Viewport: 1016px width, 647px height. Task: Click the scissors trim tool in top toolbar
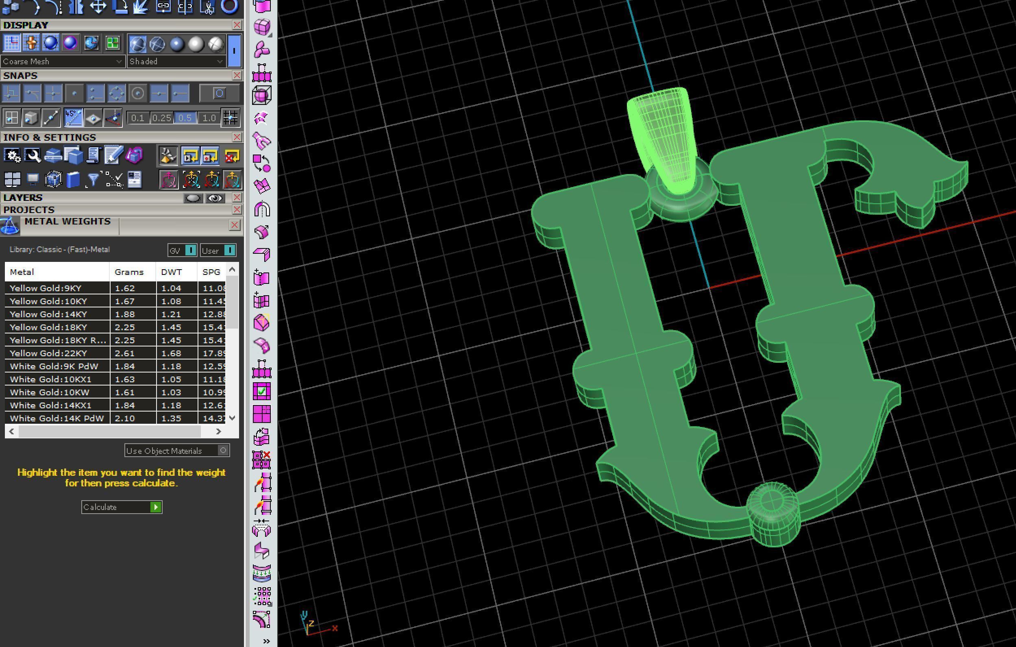(207, 7)
